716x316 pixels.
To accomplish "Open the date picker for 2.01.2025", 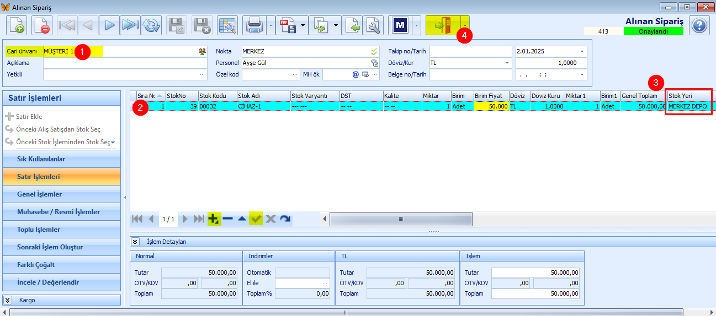I will pyautogui.click(x=582, y=51).
